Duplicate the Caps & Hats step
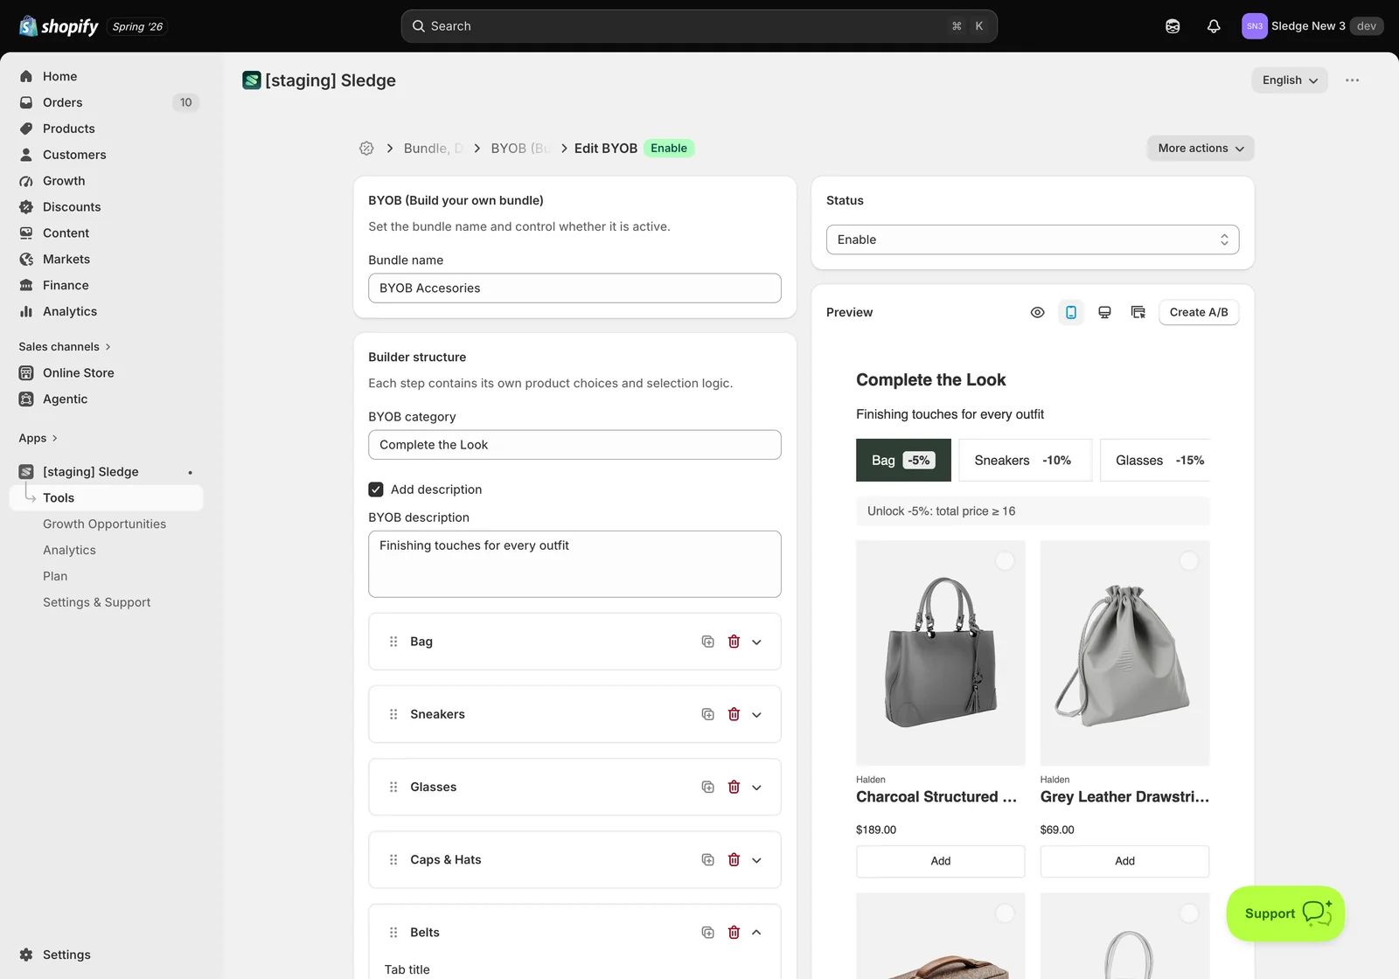1399x979 pixels. (708, 859)
